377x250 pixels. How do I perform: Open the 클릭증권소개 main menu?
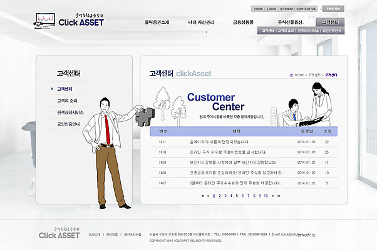point(157,22)
